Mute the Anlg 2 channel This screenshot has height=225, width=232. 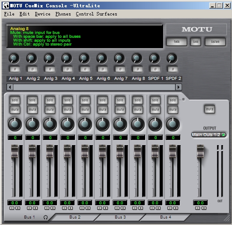tap(33, 109)
